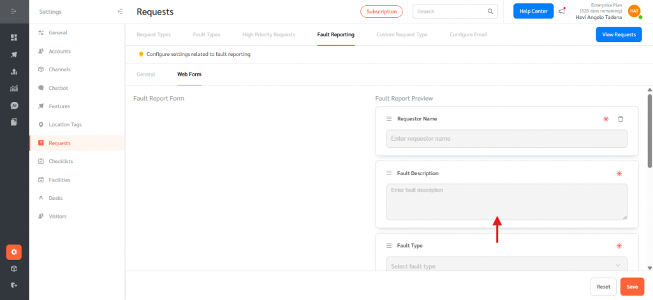Click the megaphone announcements icon
The image size is (653, 300).
click(562, 11)
